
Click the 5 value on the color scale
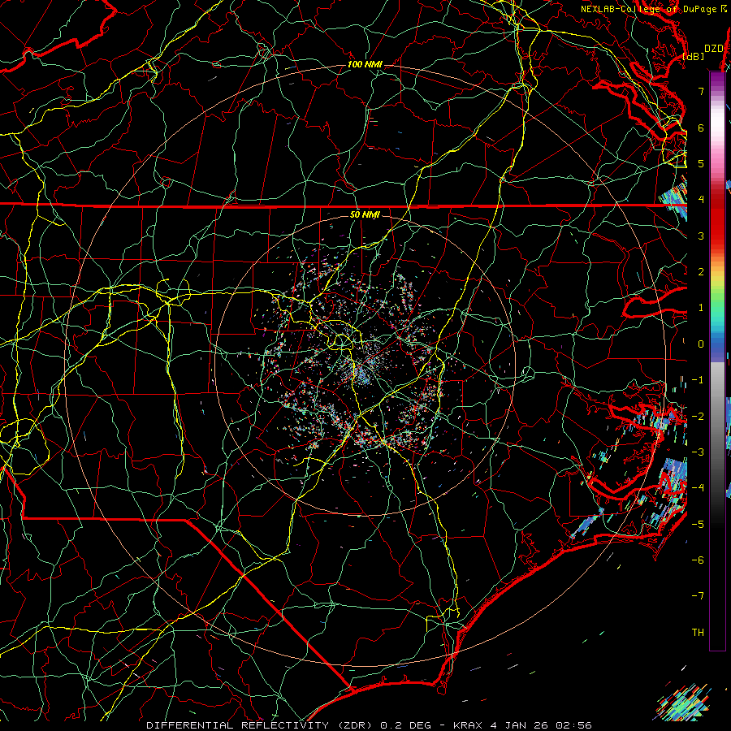point(701,163)
